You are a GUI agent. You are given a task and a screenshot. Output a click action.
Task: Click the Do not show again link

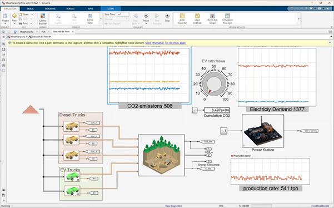point(176,43)
